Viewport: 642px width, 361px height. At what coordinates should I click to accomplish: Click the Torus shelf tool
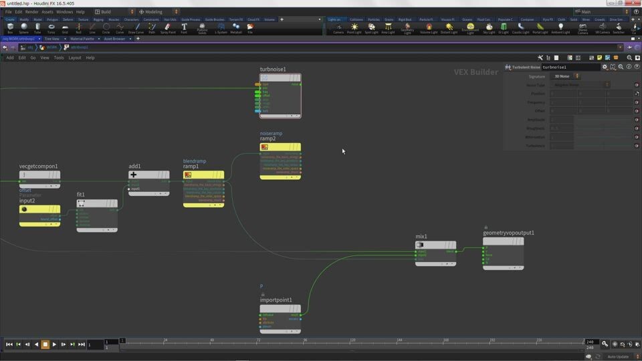[x=51, y=28]
